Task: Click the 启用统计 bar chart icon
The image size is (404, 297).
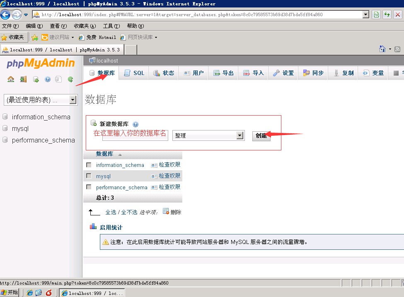Action: tap(93, 227)
